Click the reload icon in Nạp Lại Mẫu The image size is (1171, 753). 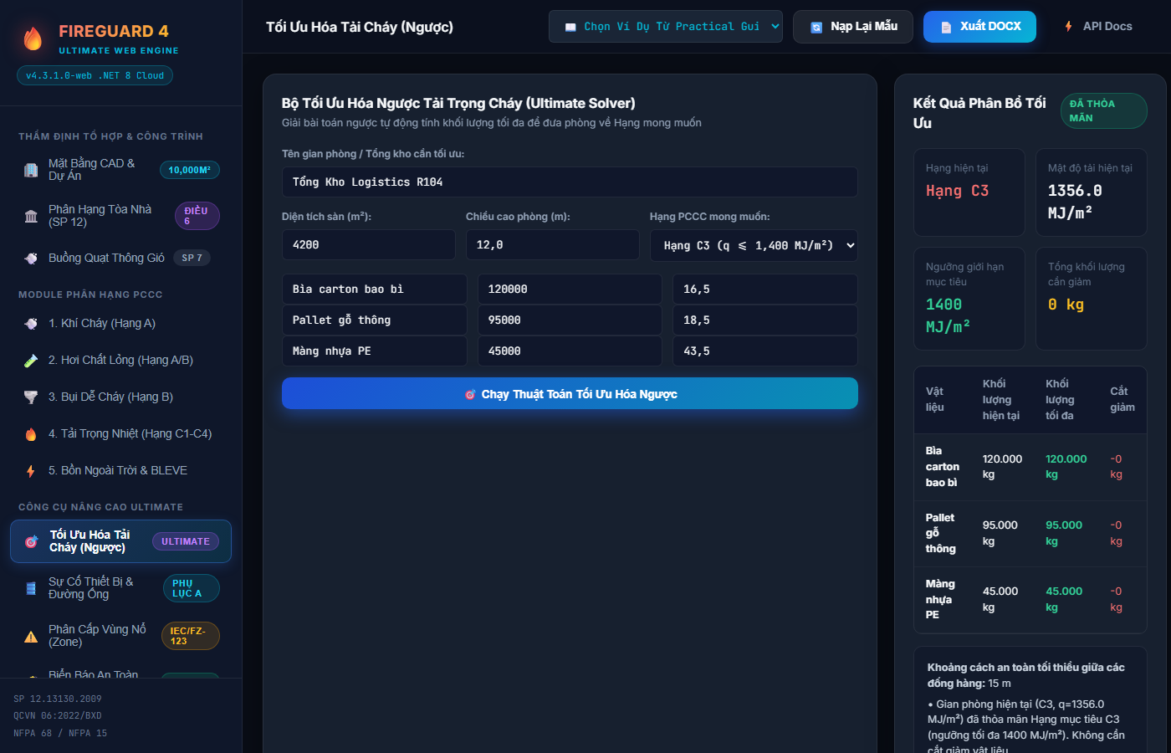[816, 27]
